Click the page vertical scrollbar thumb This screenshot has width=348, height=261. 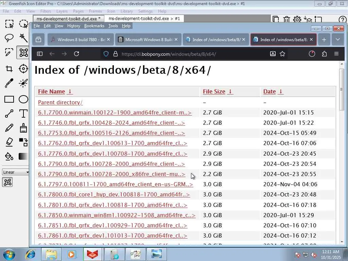pos(342,89)
